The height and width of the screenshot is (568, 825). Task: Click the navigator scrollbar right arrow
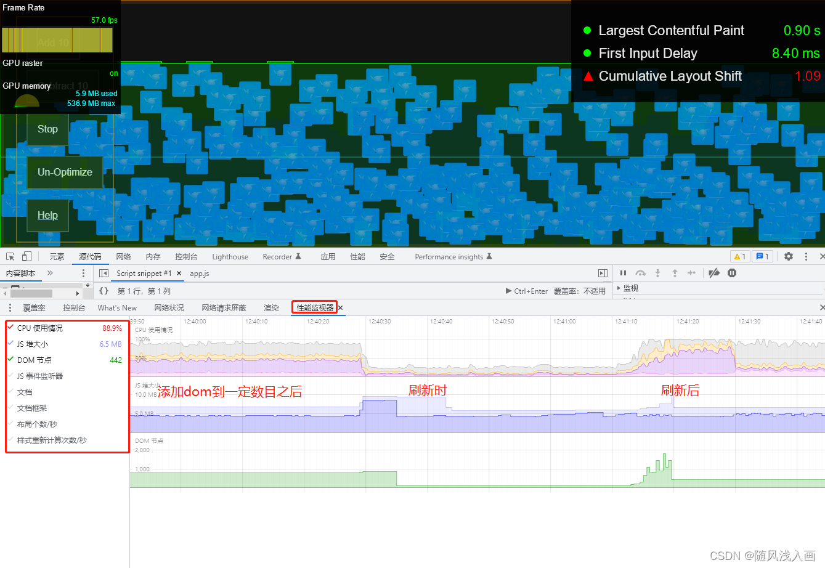[78, 294]
